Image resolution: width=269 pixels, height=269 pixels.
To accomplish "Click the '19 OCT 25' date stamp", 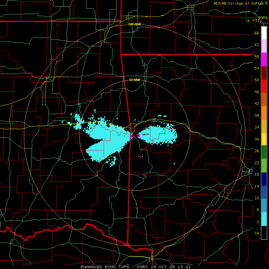I will click(x=164, y=267).
